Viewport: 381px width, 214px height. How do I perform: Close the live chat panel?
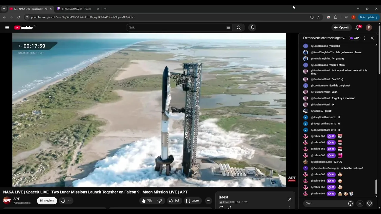point(372,38)
